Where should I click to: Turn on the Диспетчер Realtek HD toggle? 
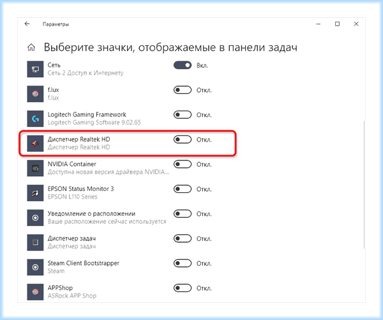[x=183, y=140]
